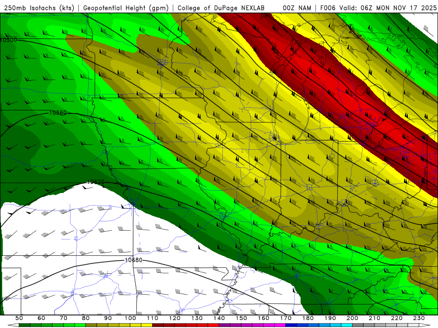The height and width of the screenshot is (328, 438).
Task: Click the 100 value on the color scale
Action: pyautogui.click(x=130, y=318)
